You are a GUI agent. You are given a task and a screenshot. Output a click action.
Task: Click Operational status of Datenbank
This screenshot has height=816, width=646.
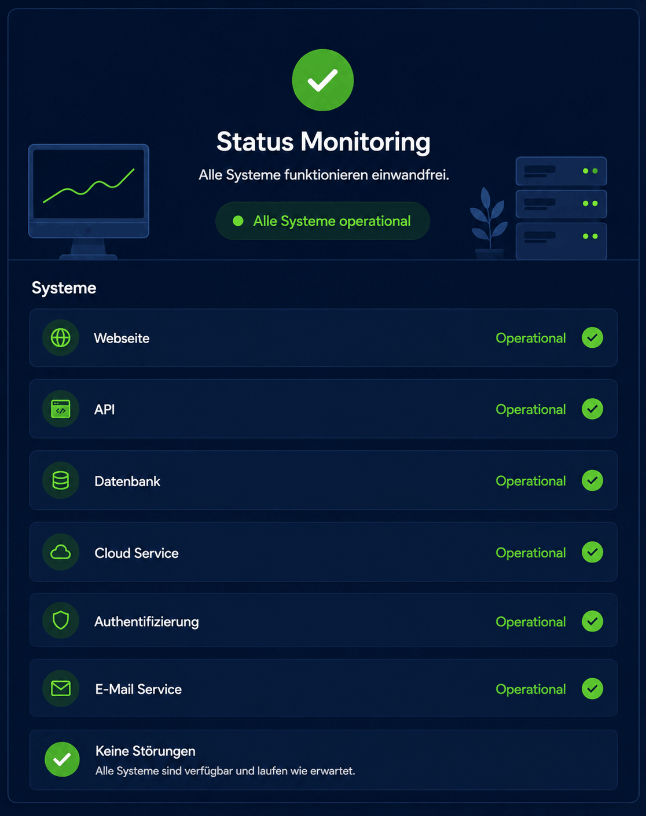pyautogui.click(x=531, y=481)
